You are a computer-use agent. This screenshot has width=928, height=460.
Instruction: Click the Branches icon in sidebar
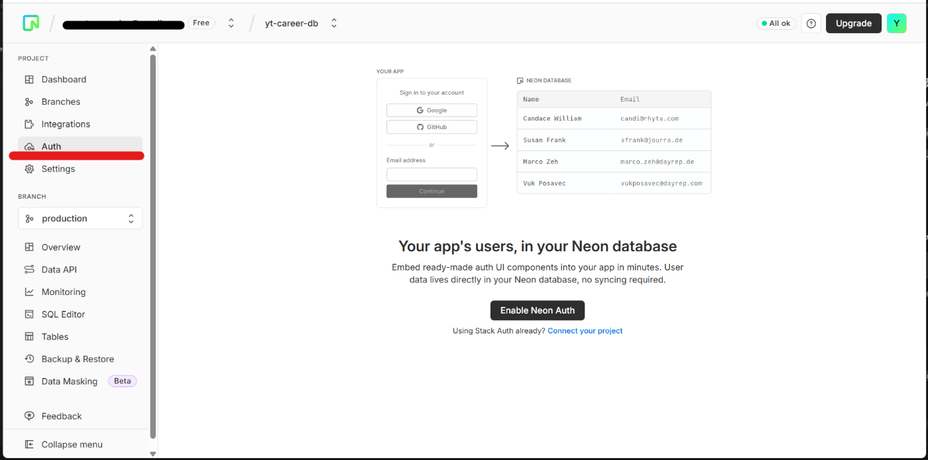pos(29,102)
